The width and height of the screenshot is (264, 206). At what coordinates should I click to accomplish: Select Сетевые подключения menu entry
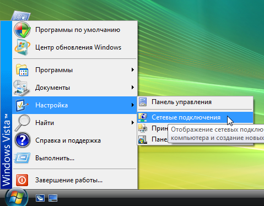point(195,117)
